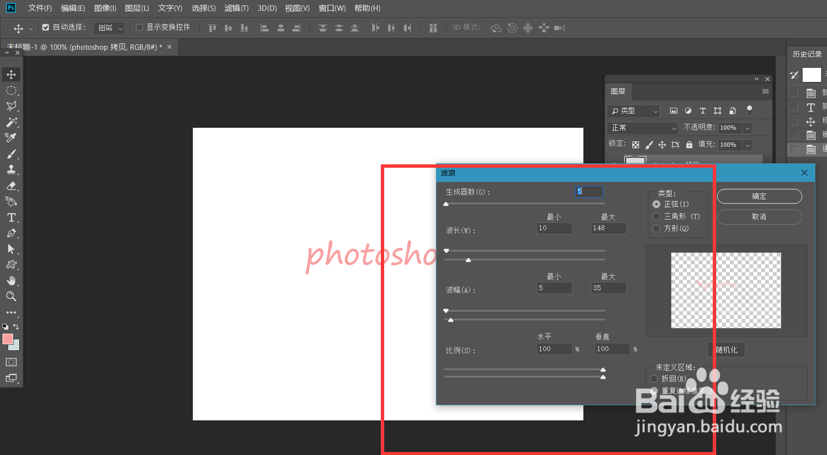Select the Custom Shape tool

pos(11,265)
